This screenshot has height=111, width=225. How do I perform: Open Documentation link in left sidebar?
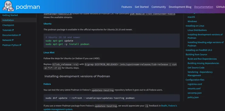[10, 35]
